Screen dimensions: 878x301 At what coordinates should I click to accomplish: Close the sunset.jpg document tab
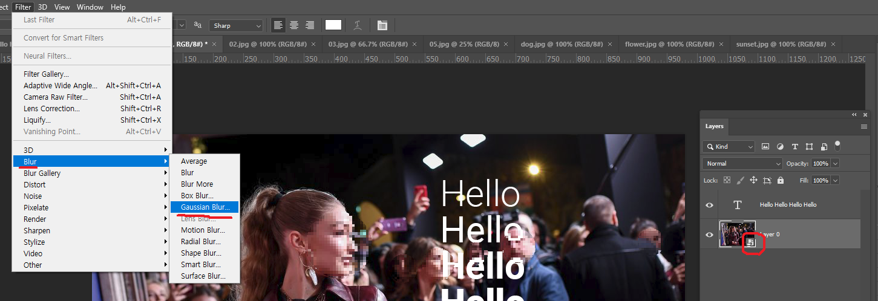[x=834, y=44]
